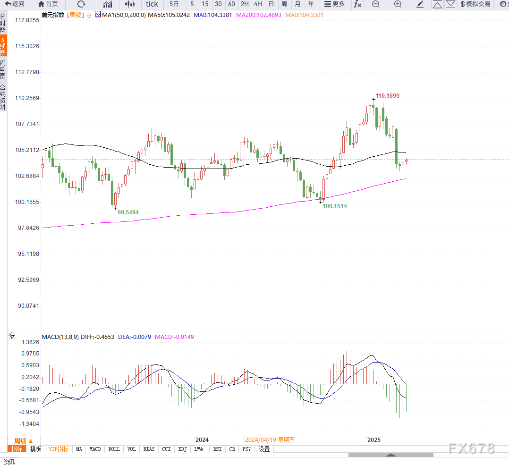Viewport: 509px width, 465px height.
Task: Expand the 更多 menu in toolbar
Action: 335,4
